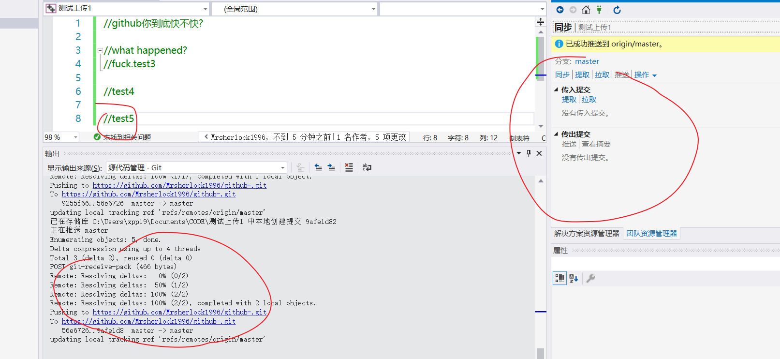The height and width of the screenshot is (359, 780).
Task: Place cursor on '//fuck.test3' line
Action: pyautogui.click(x=130, y=64)
